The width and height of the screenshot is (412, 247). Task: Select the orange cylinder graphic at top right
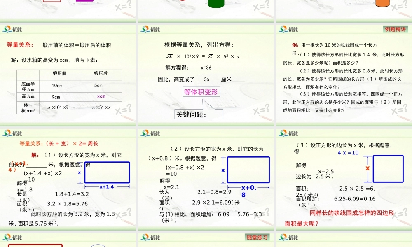[x=383, y=3]
